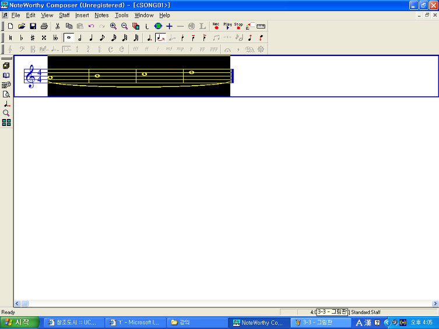Image resolution: width=439 pixels, height=329 pixels.
Task: Select the half note duration
Action: click(x=80, y=37)
